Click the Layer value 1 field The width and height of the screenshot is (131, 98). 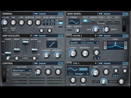pyautogui.click(x=46, y=24)
